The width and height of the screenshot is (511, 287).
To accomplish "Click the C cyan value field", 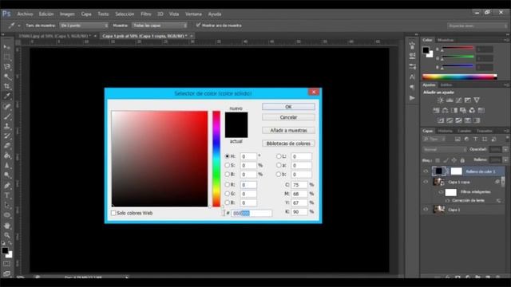I will [299, 185].
